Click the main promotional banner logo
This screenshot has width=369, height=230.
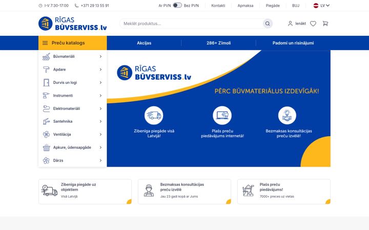pyautogui.click(x=154, y=73)
